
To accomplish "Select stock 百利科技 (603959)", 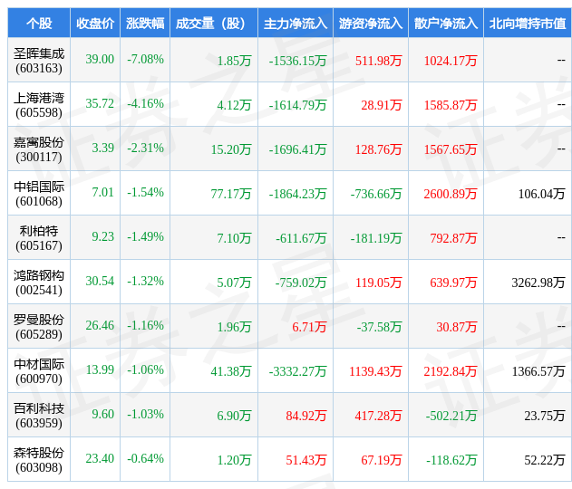I will 39,416.
